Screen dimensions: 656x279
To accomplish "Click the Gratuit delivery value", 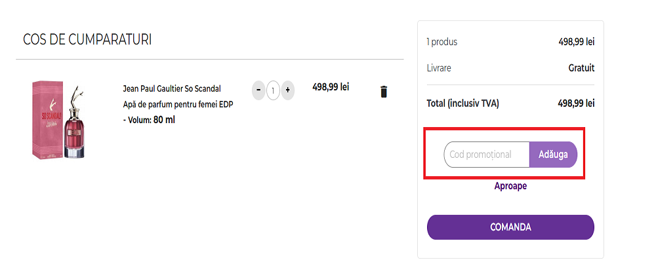I will click(581, 68).
